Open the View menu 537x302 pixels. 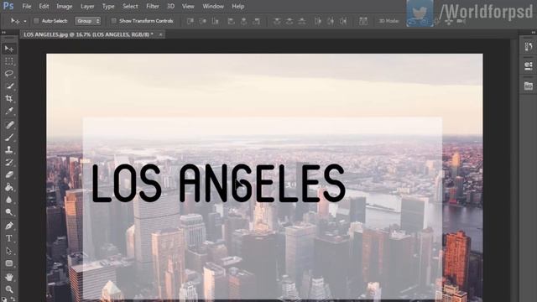pyautogui.click(x=188, y=6)
